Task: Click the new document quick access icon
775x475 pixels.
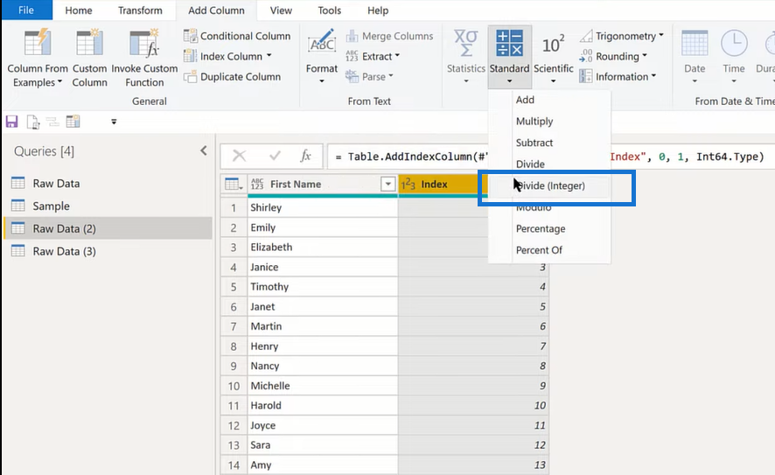Action: coord(32,122)
